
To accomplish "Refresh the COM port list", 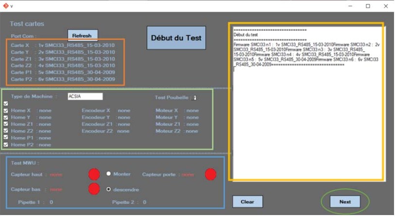I will tap(82, 35).
